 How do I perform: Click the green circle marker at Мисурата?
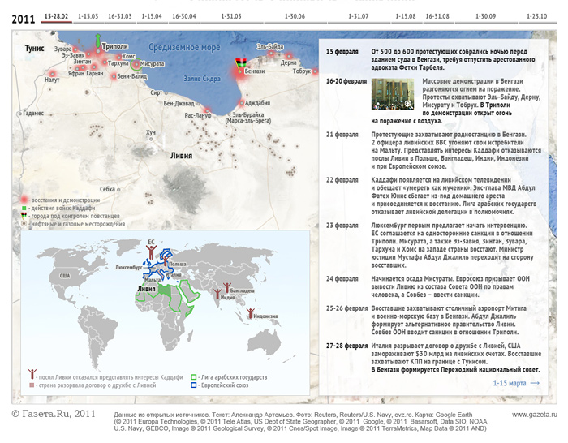click(136, 65)
